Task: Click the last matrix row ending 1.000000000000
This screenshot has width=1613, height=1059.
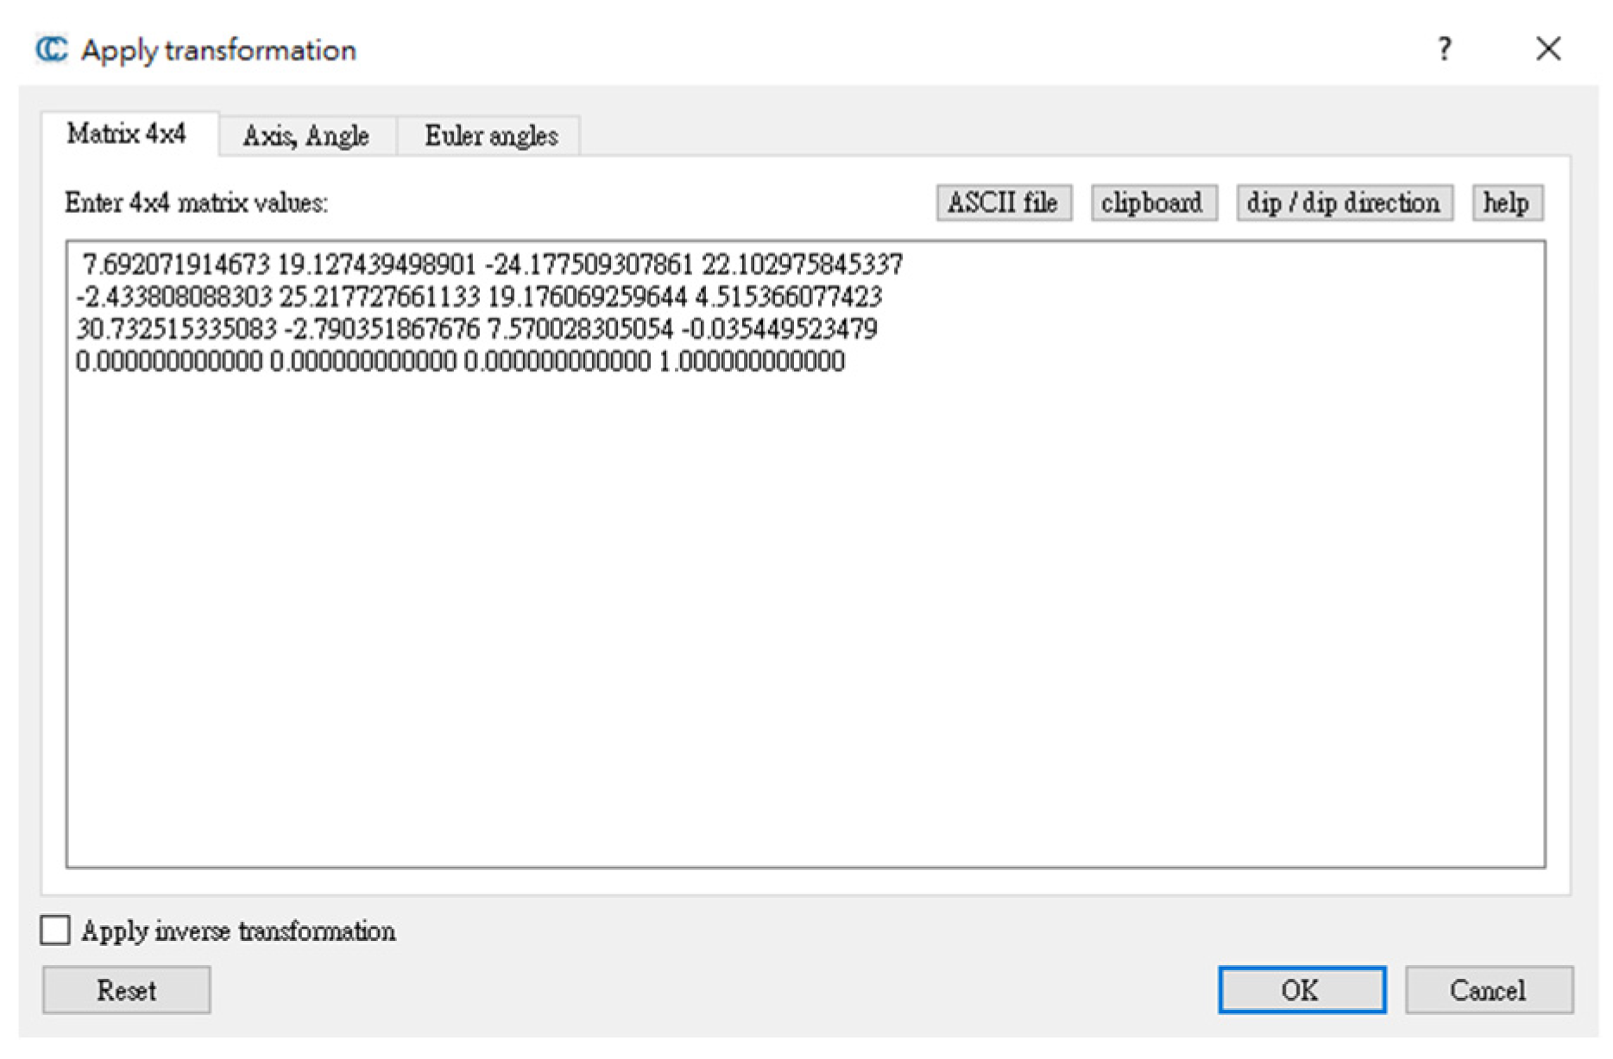Action: coord(460,361)
